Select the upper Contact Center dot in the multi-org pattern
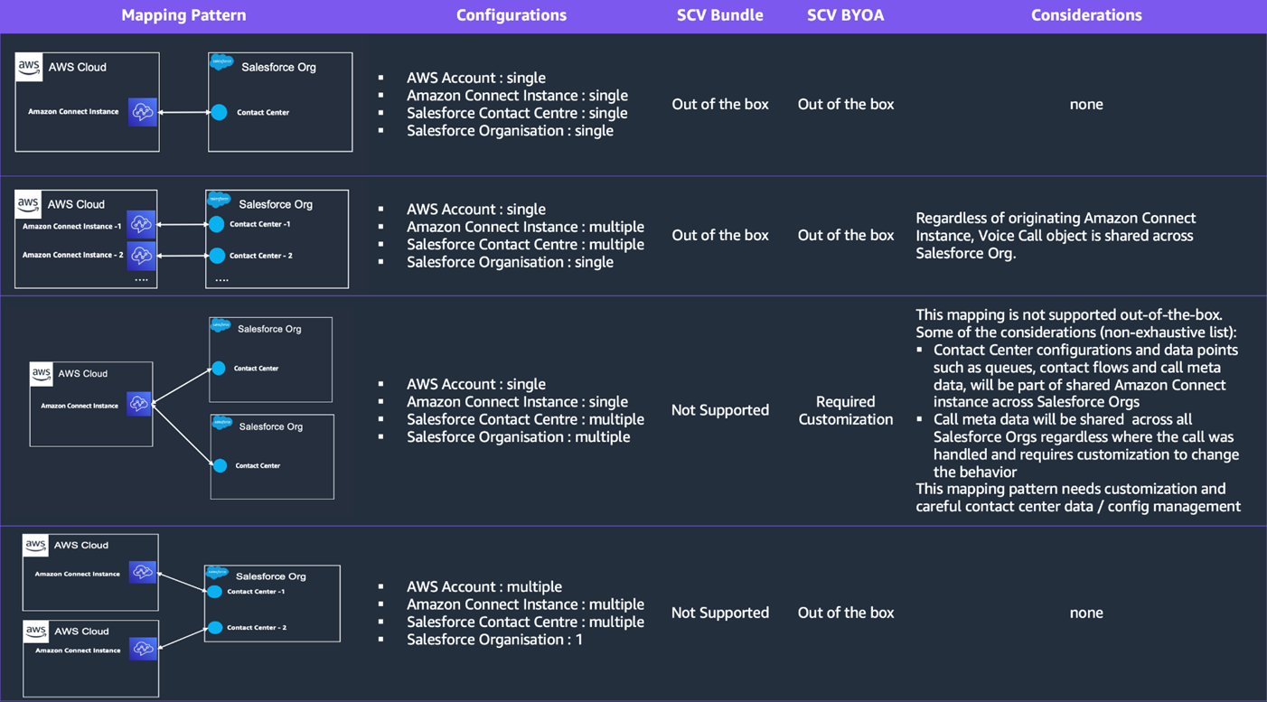The image size is (1267, 702). coord(219,369)
